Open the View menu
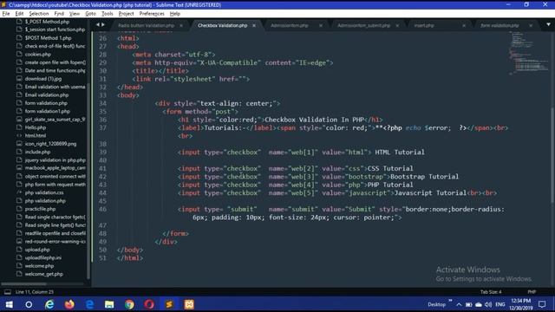This screenshot has height=312, width=555. coord(74,14)
